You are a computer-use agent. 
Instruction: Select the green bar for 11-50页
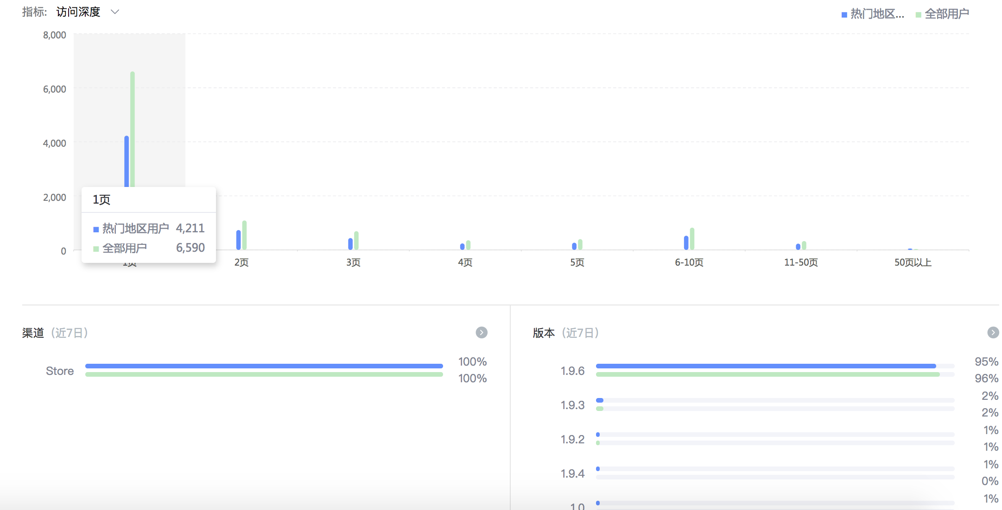[804, 245]
